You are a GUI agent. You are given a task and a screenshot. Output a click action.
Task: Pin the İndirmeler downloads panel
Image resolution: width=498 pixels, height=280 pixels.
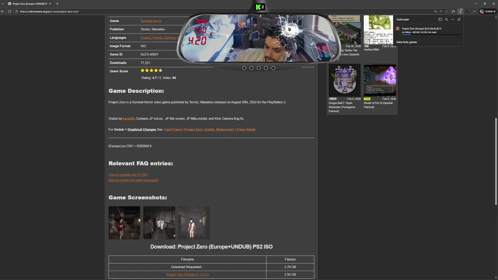pos(459,19)
